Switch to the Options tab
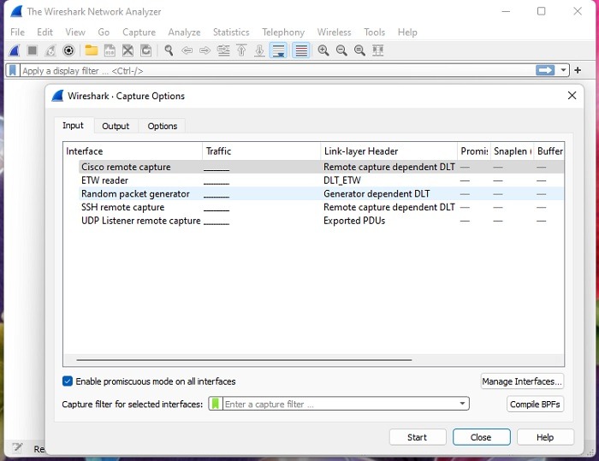Image resolution: width=599 pixels, height=461 pixels. 163,126
